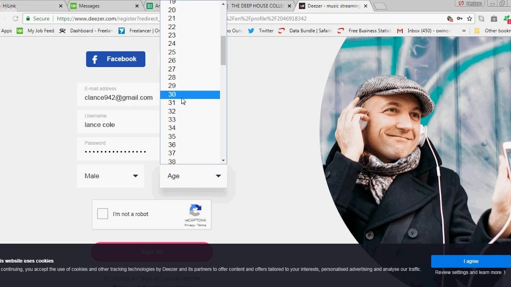The height and width of the screenshot is (287, 511).
Task: Close the HiLink tab
Action: pos(61,6)
